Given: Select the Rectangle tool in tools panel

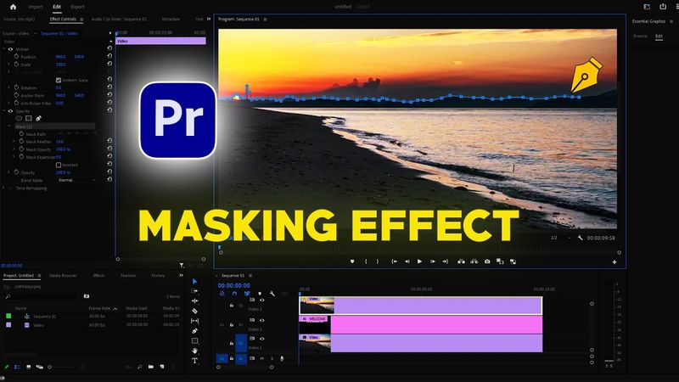Looking at the screenshot, I should tap(195, 341).
